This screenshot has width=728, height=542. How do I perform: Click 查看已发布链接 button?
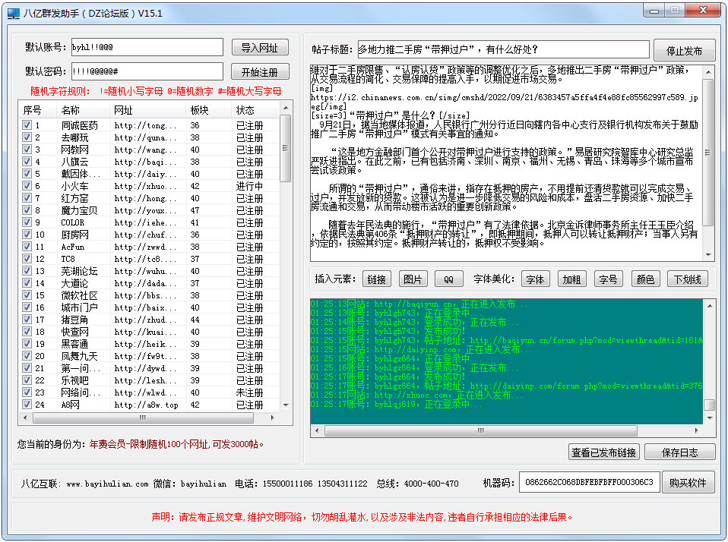coord(603,452)
